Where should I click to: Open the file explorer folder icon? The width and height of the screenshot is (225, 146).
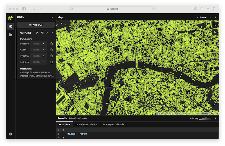click(x=11, y=35)
